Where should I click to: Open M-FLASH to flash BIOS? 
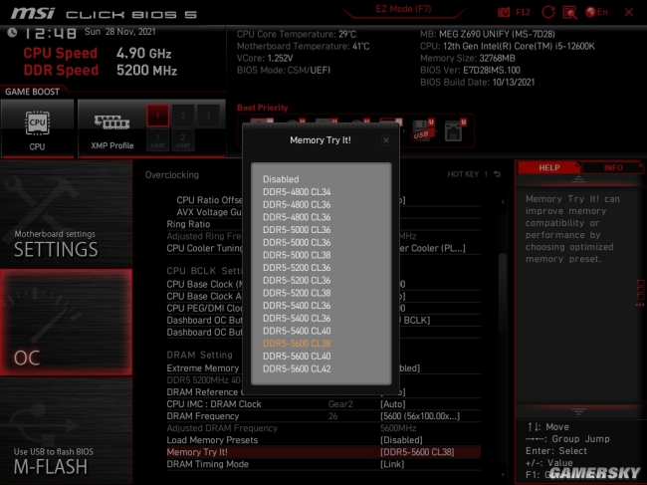point(66,431)
